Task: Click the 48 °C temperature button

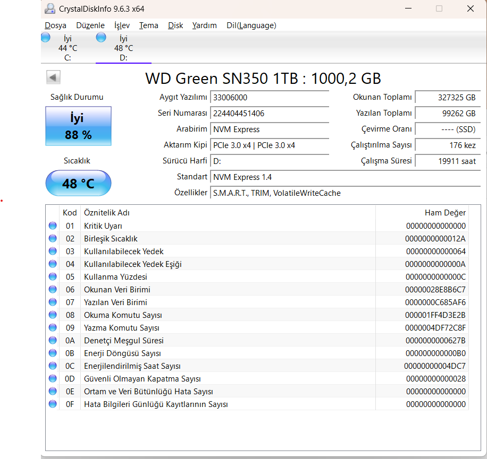Action: (78, 183)
